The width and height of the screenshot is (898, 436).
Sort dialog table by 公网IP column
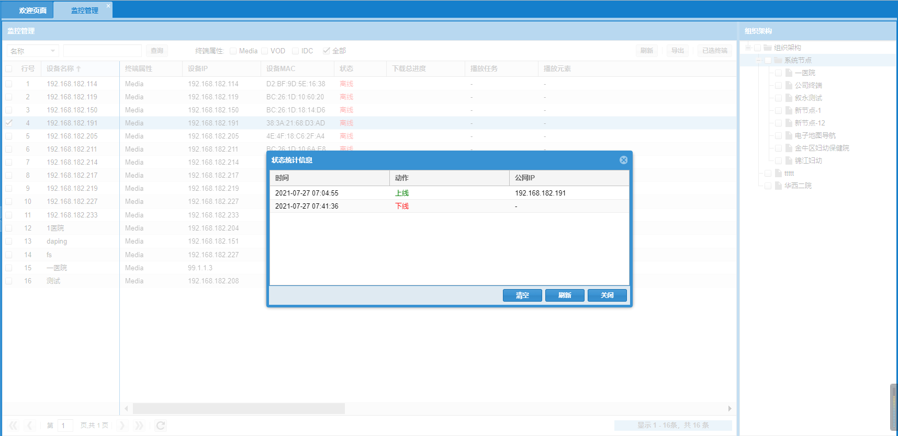pos(569,178)
